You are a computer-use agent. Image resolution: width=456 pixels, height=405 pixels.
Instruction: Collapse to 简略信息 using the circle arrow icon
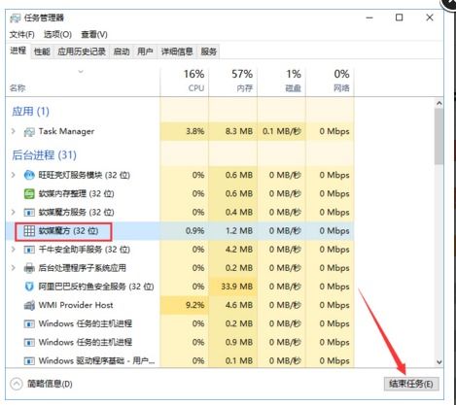point(17,384)
